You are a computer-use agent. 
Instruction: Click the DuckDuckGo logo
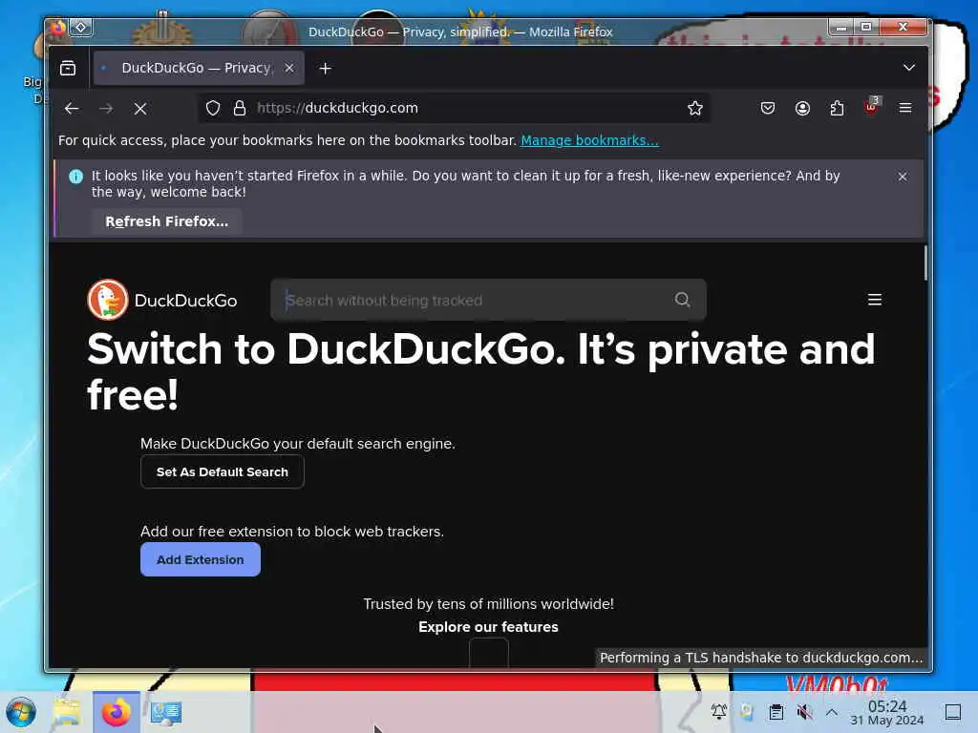click(162, 301)
